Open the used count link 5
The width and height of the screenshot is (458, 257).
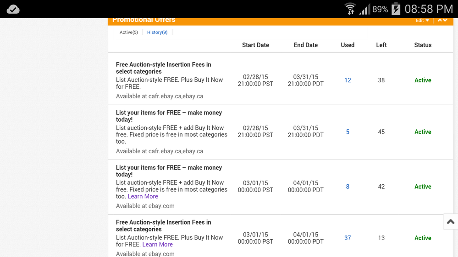[348, 132]
